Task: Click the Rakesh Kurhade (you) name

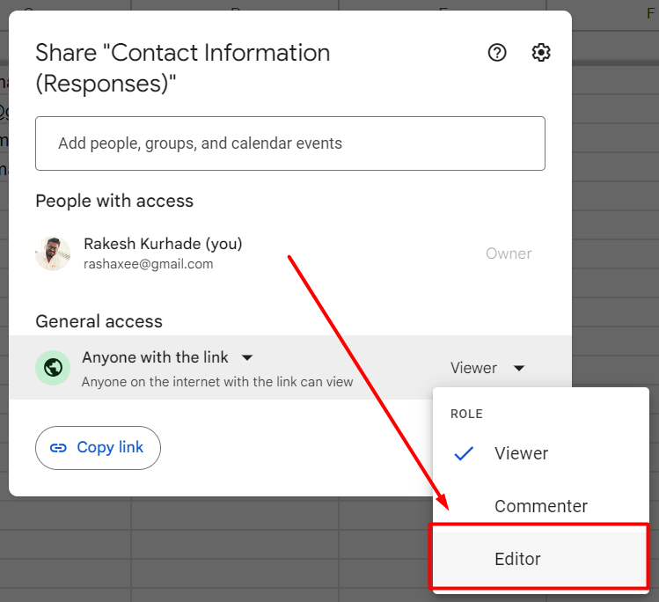Action: [x=163, y=244]
